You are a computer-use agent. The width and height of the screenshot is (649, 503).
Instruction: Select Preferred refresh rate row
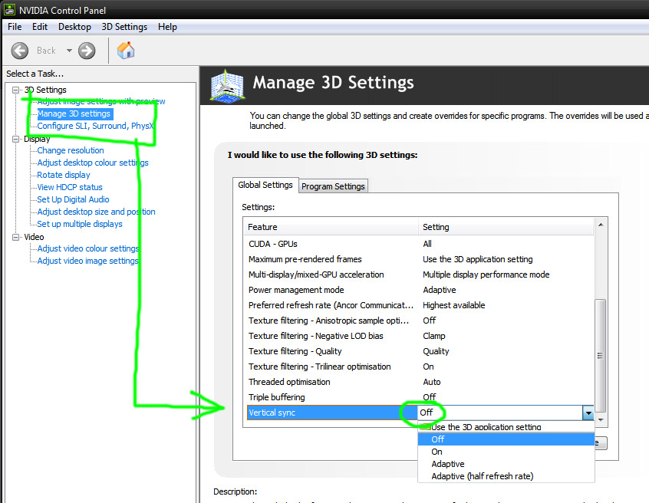[x=419, y=305]
